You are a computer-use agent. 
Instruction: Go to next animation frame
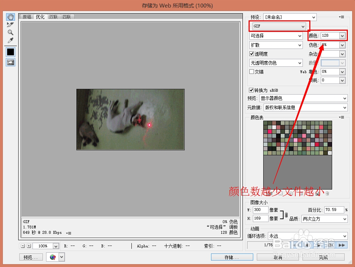point(331,245)
